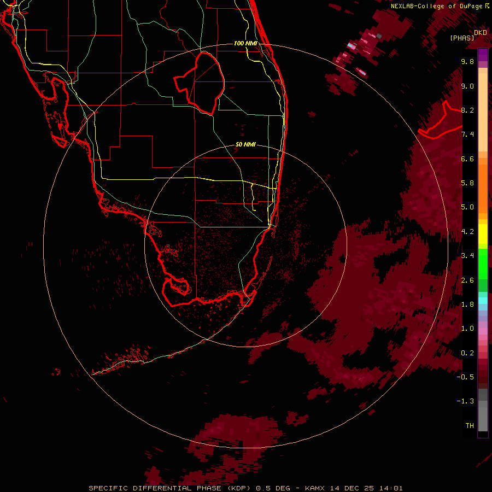The height and width of the screenshot is (492, 492).
Task: Click the [PHAS] units label
Action: (462, 38)
